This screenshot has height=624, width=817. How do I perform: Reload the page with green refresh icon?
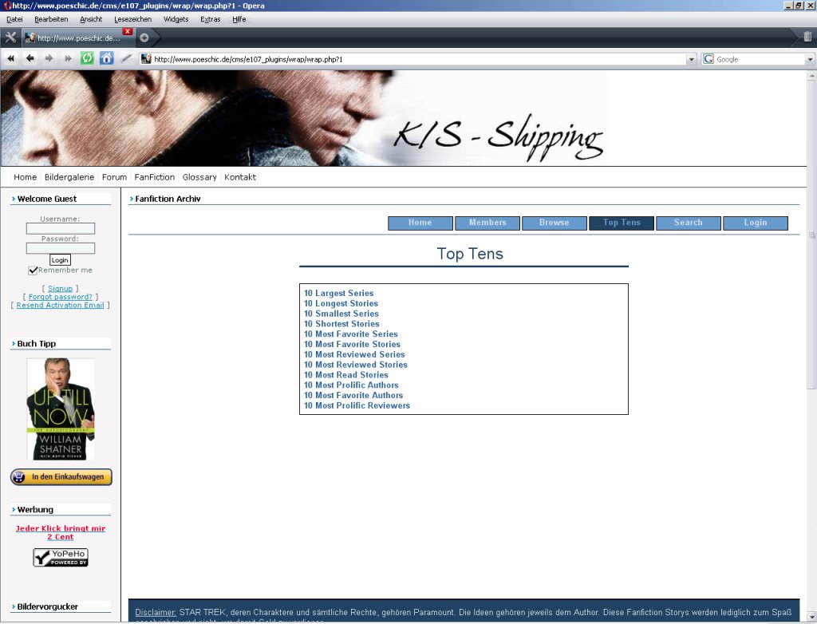(87, 58)
